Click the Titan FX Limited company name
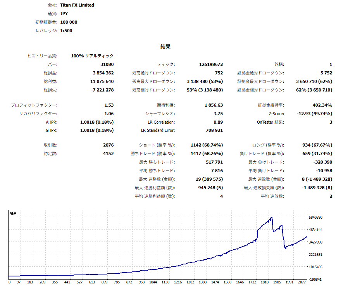This screenshot has height=290, width=341. coord(77,5)
